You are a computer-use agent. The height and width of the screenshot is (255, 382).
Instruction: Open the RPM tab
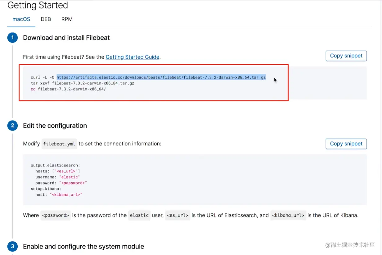67,19
